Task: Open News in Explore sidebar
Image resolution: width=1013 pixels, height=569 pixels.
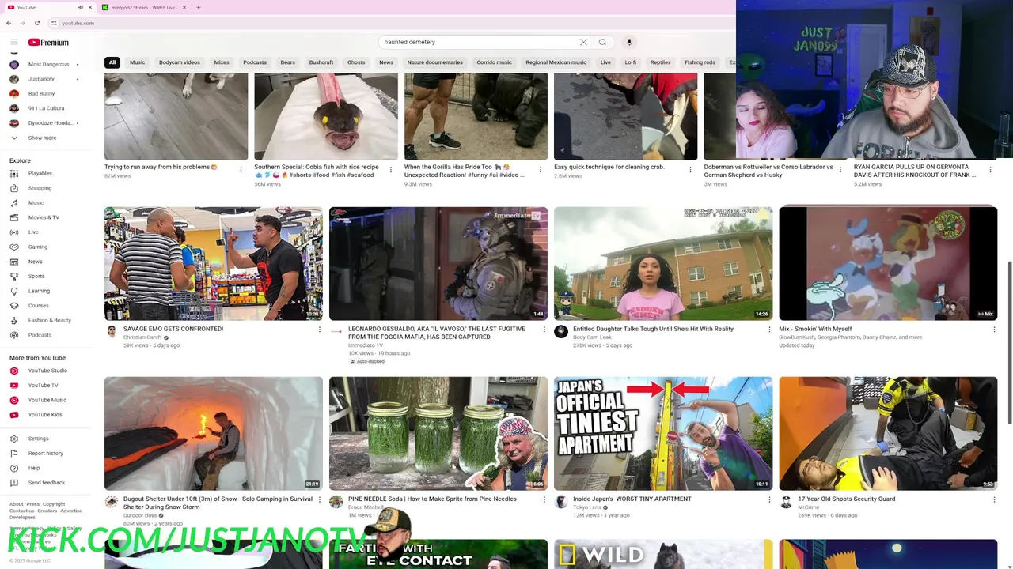Action: 35,262
